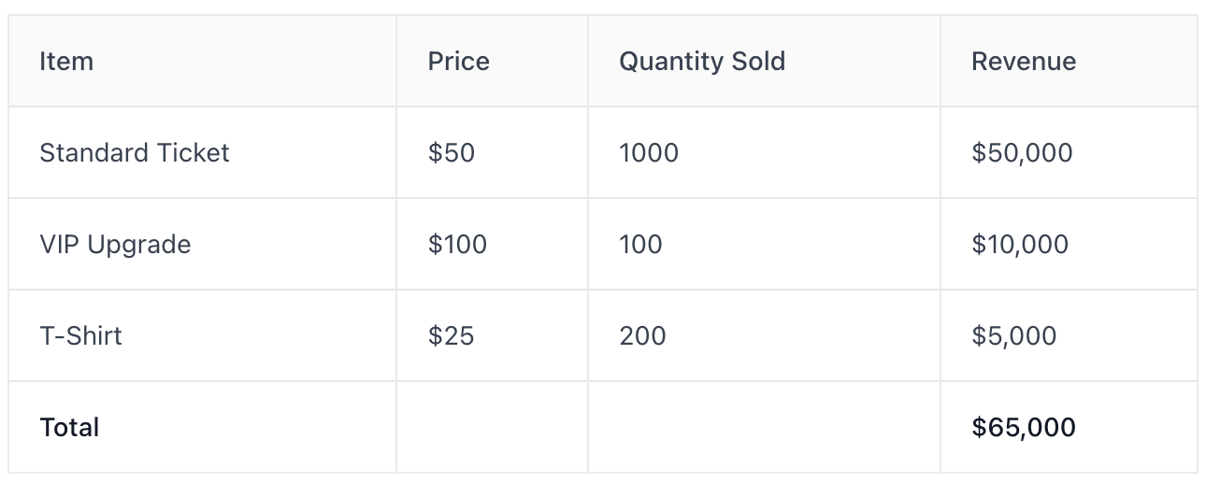Select the $100 price cell
Viewport: 1206px width, 482px height.
coord(457,244)
